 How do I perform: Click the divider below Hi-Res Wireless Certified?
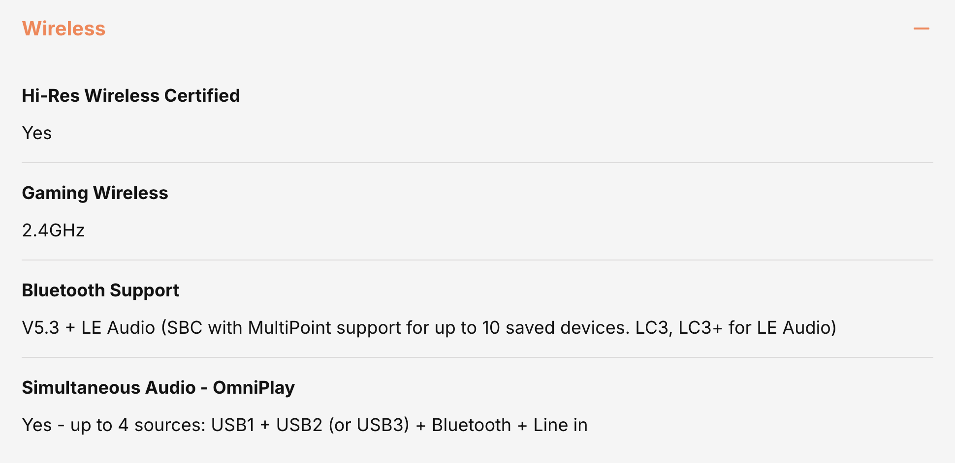(x=477, y=163)
